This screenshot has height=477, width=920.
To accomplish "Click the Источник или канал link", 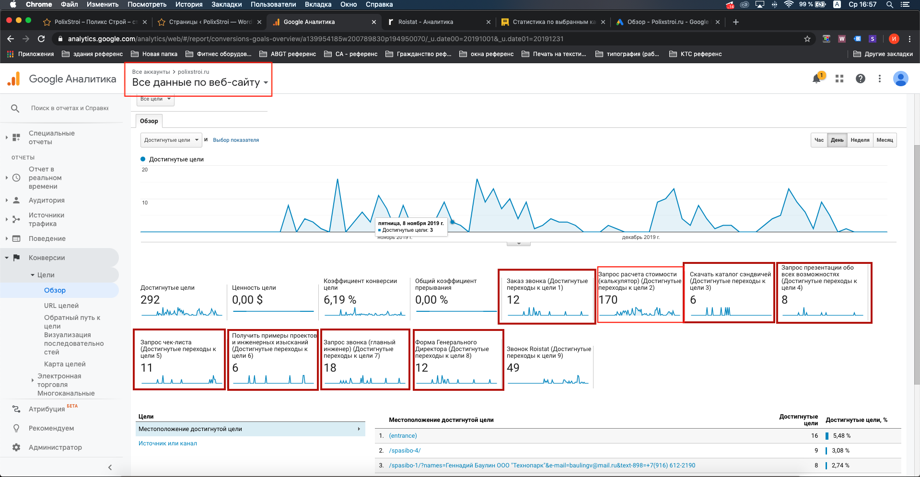I will coord(168,443).
